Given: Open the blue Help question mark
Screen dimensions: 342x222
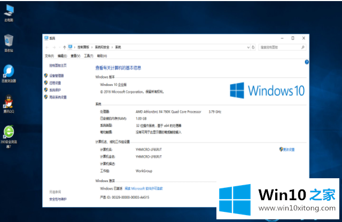Looking at the screenshot, I should [x=307, y=62].
